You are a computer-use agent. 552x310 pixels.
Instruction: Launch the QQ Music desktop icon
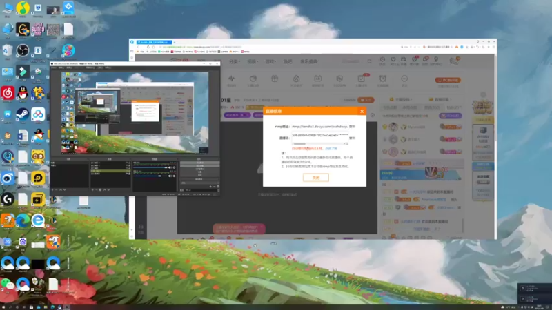pyautogui.click(x=23, y=8)
